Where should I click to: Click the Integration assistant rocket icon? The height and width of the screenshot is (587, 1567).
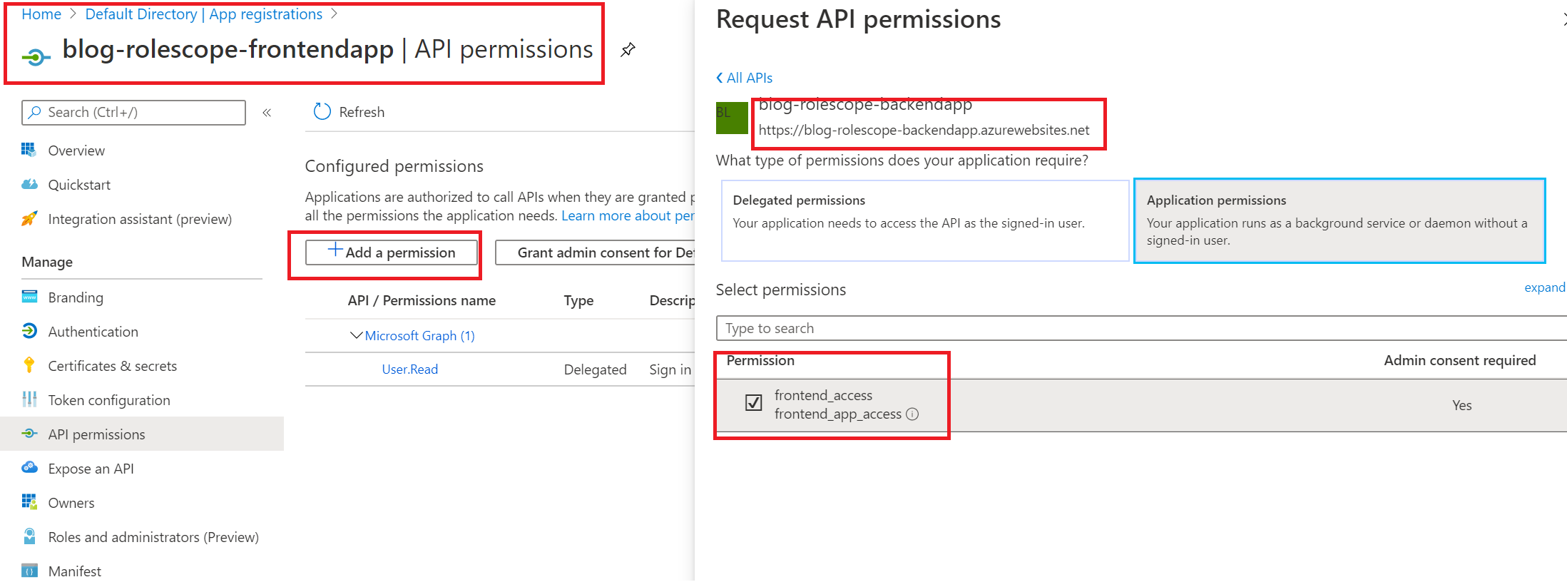point(29,218)
